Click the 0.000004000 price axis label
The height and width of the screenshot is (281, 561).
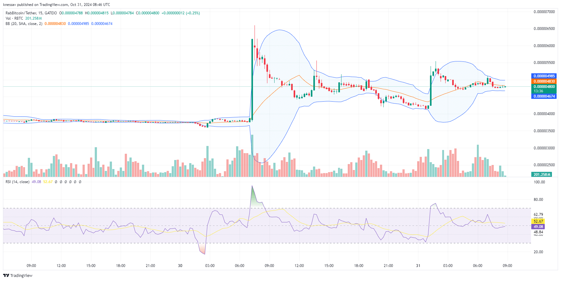tap(544, 114)
